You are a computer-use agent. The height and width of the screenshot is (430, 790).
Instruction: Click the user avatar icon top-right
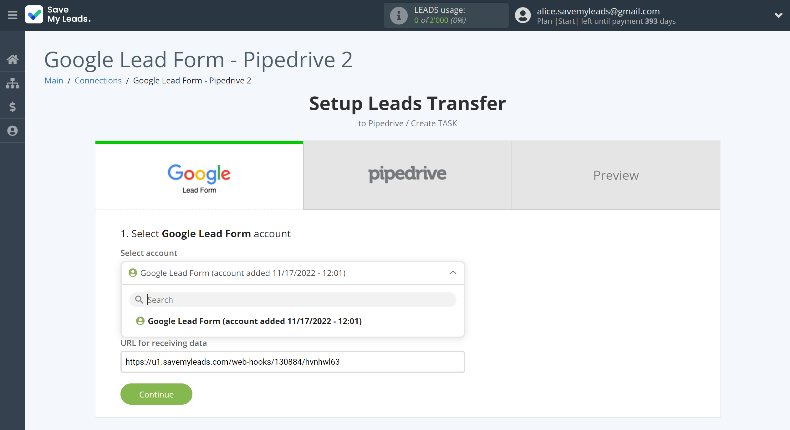(x=521, y=15)
